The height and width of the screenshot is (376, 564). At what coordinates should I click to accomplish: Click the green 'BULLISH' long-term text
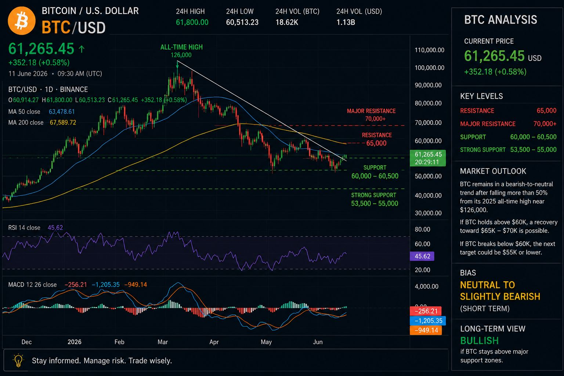(480, 340)
